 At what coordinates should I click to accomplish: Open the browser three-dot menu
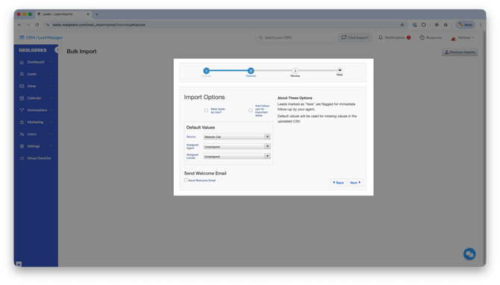pos(481,25)
